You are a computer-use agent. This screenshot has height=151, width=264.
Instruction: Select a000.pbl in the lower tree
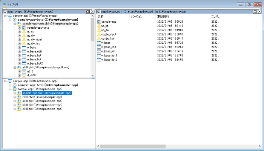click(x=41, y=101)
